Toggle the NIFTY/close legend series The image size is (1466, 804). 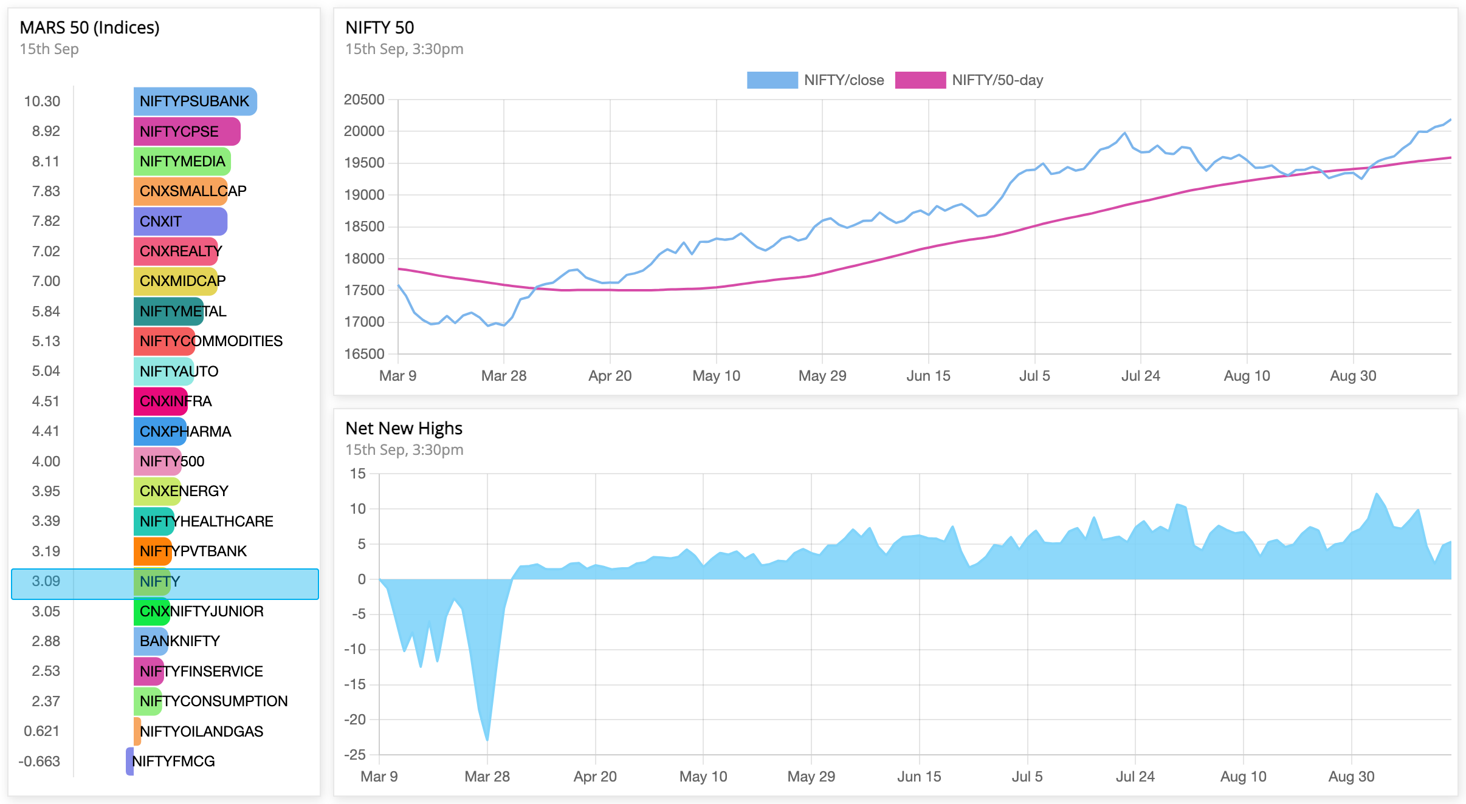[815, 80]
